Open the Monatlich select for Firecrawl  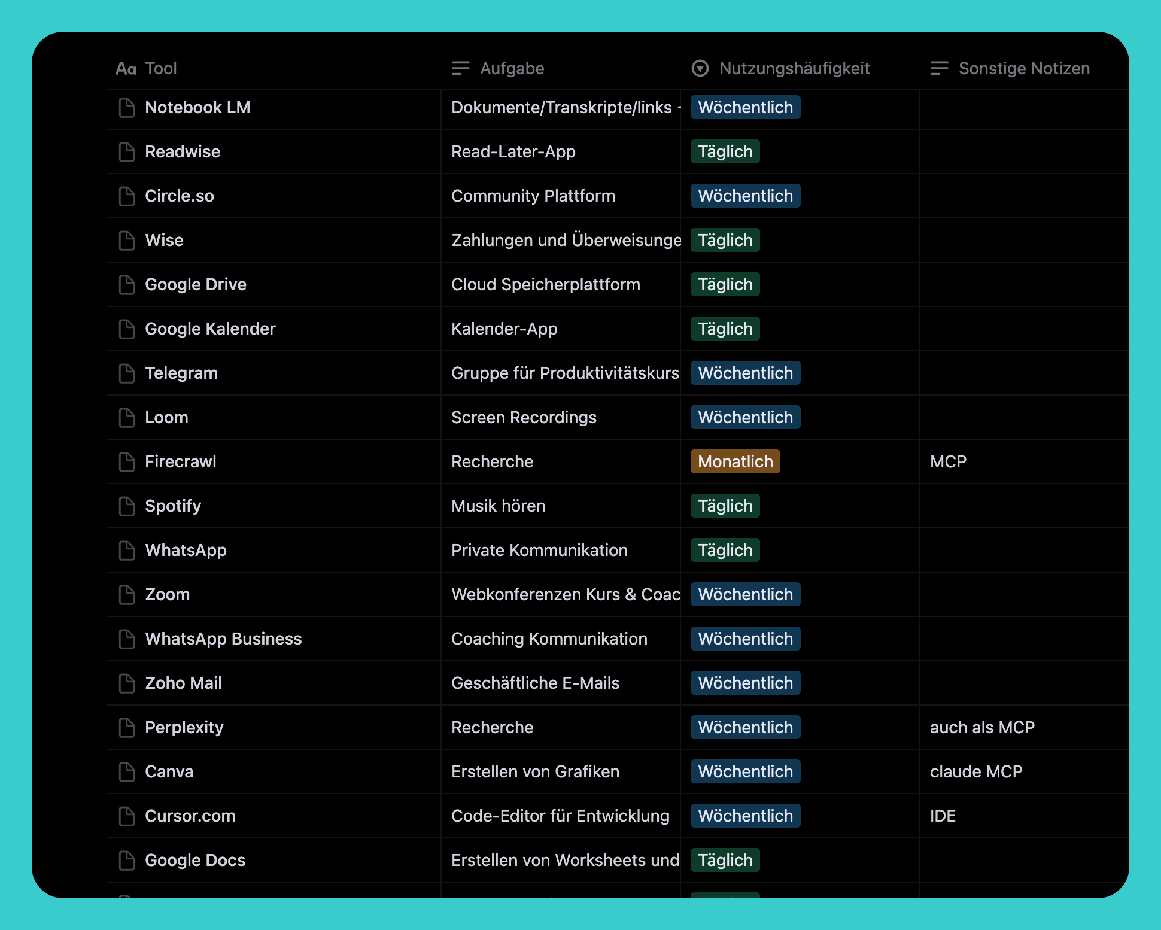coord(735,462)
